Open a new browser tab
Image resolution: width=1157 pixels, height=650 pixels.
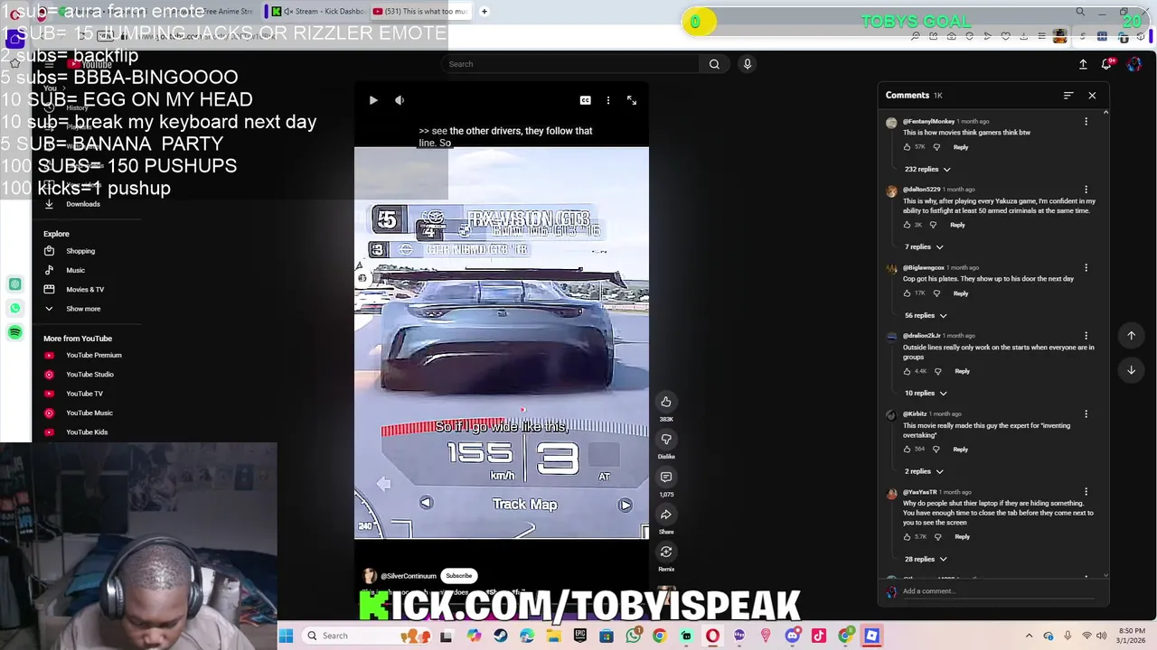(x=484, y=12)
